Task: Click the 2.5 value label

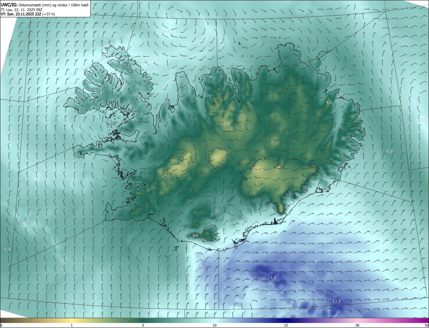Action: 177,167
